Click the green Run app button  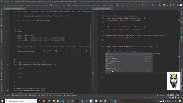pyautogui.click(x=133, y=5)
